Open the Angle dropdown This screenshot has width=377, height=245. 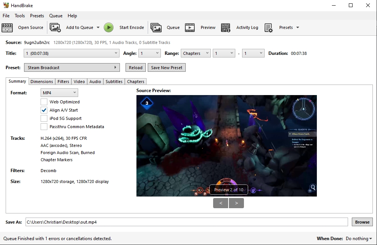[150, 53]
